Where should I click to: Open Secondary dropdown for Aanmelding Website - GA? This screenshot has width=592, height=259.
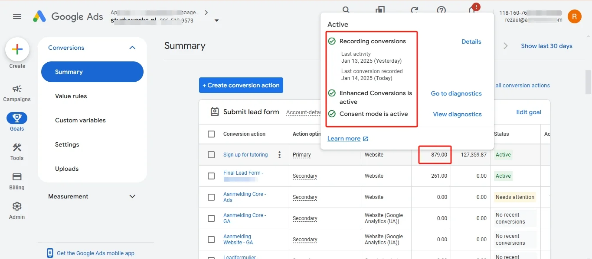coord(305,240)
